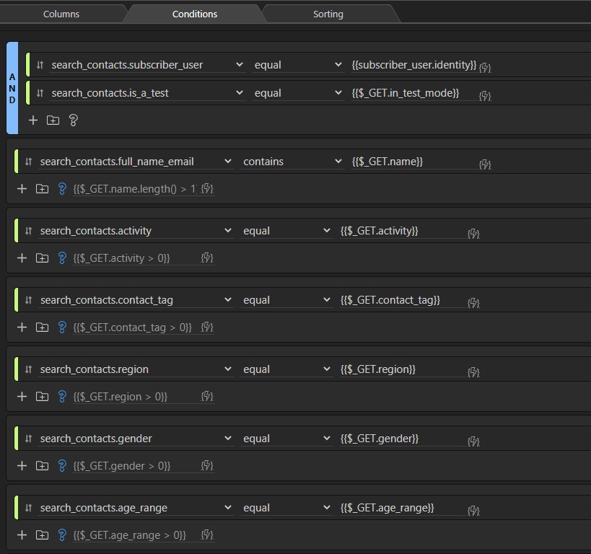Click the question mark icon in AND group
The width and height of the screenshot is (591, 554).
tap(73, 120)
